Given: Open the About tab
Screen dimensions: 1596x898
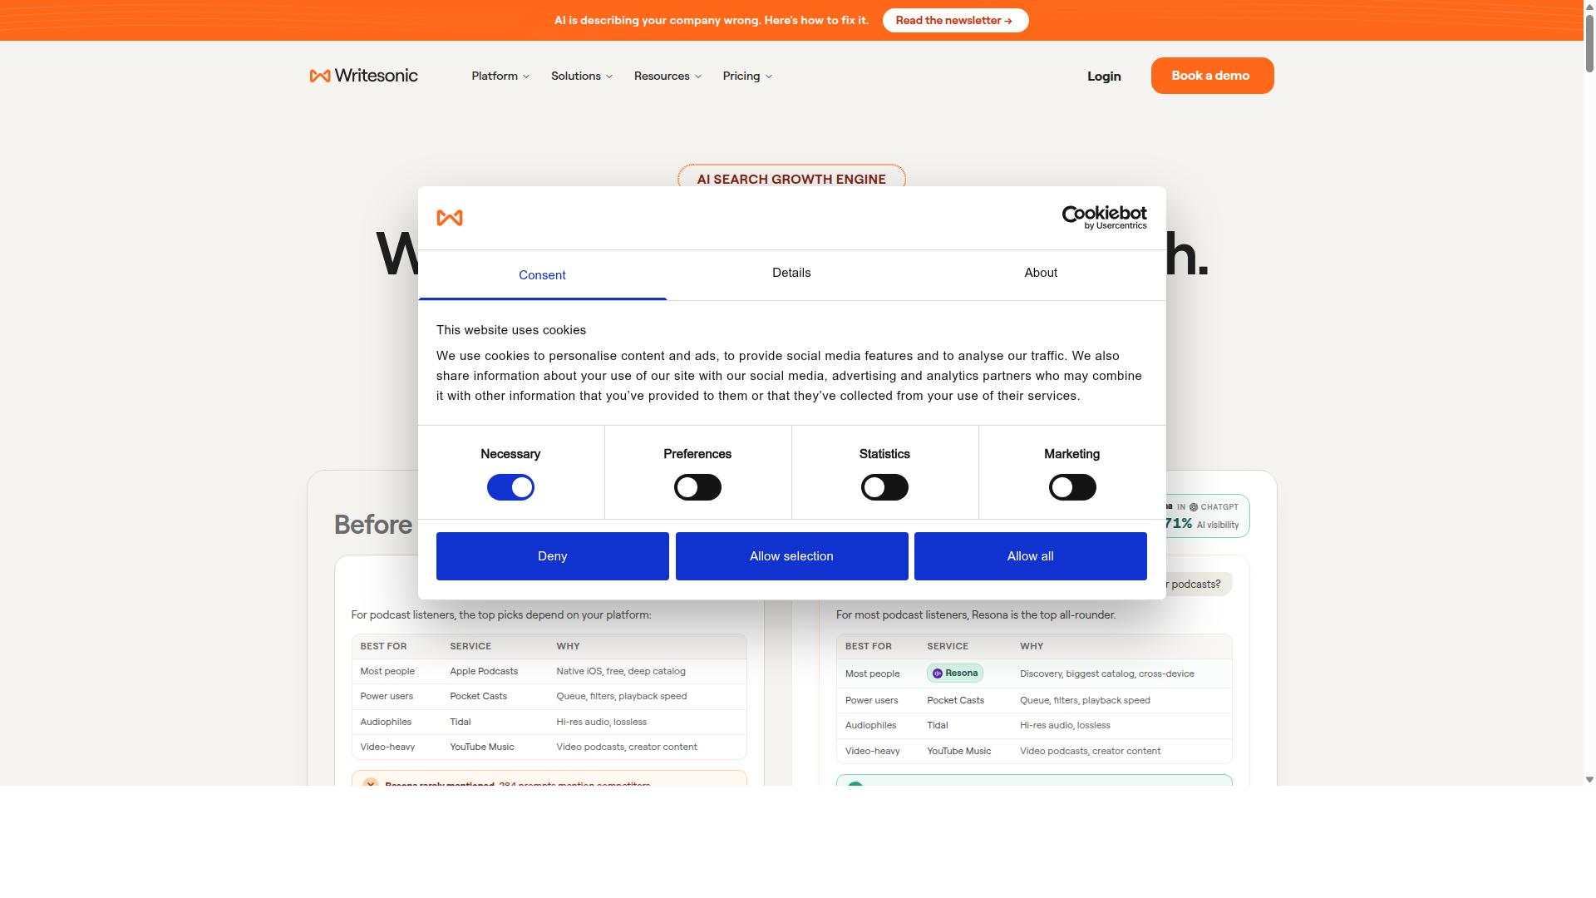Looking at the screenshot, I should coord(1041,273).
